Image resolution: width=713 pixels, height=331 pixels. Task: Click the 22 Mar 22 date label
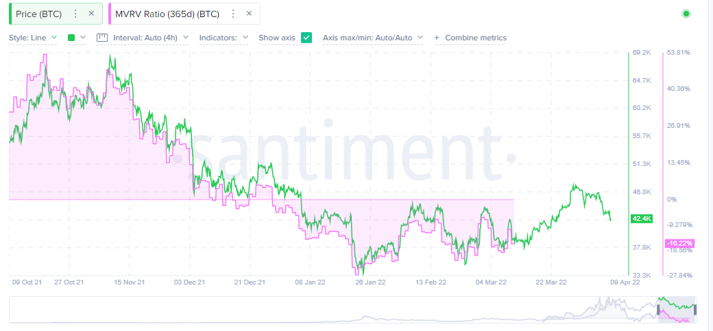[551, 282]
